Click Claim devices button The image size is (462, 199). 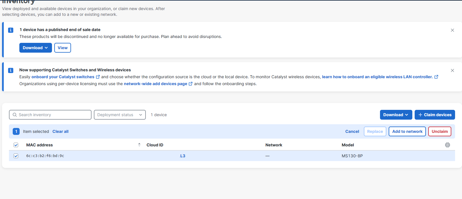coord(435,115)
